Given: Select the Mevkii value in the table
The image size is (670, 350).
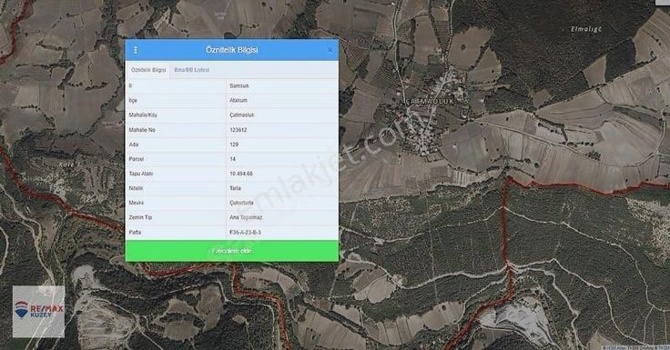Looking at the screenshot, I should [241, 203].
